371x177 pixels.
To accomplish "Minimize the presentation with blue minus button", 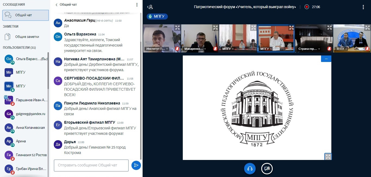I will click(x=326, y=59).
